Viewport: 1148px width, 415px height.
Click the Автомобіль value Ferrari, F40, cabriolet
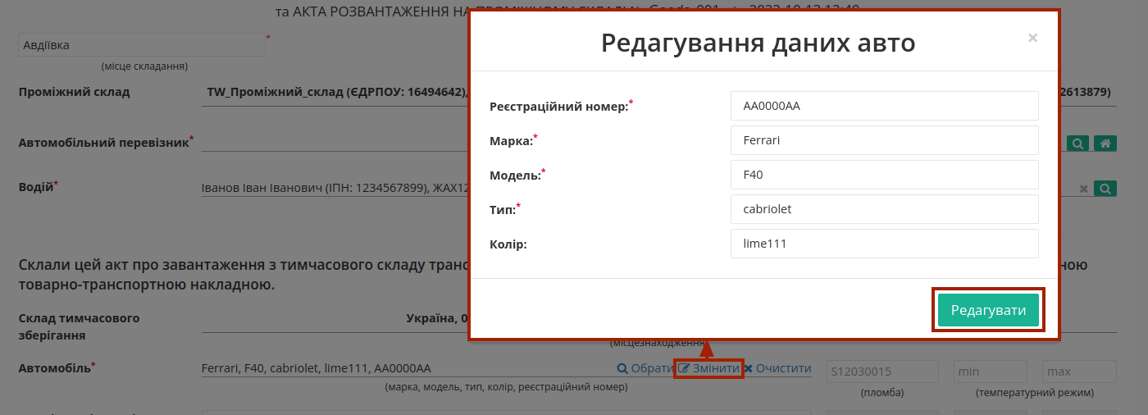(316, 368)
